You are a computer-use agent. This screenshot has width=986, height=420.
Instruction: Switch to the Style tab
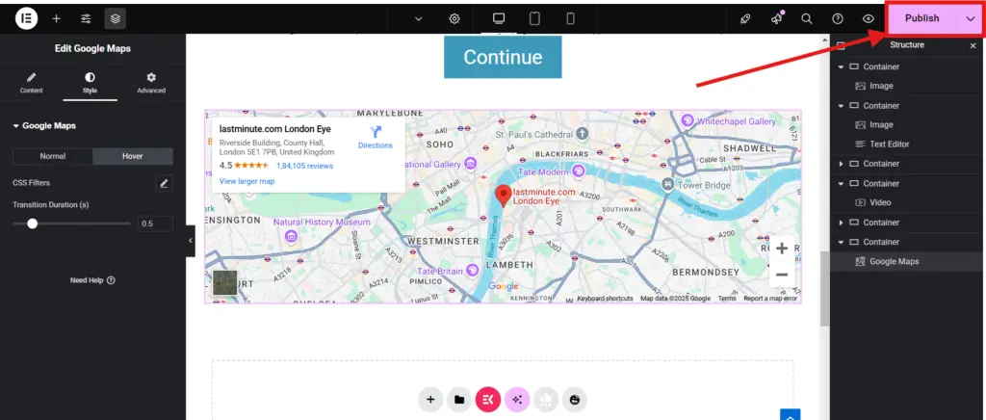click(x=90, y=83)
